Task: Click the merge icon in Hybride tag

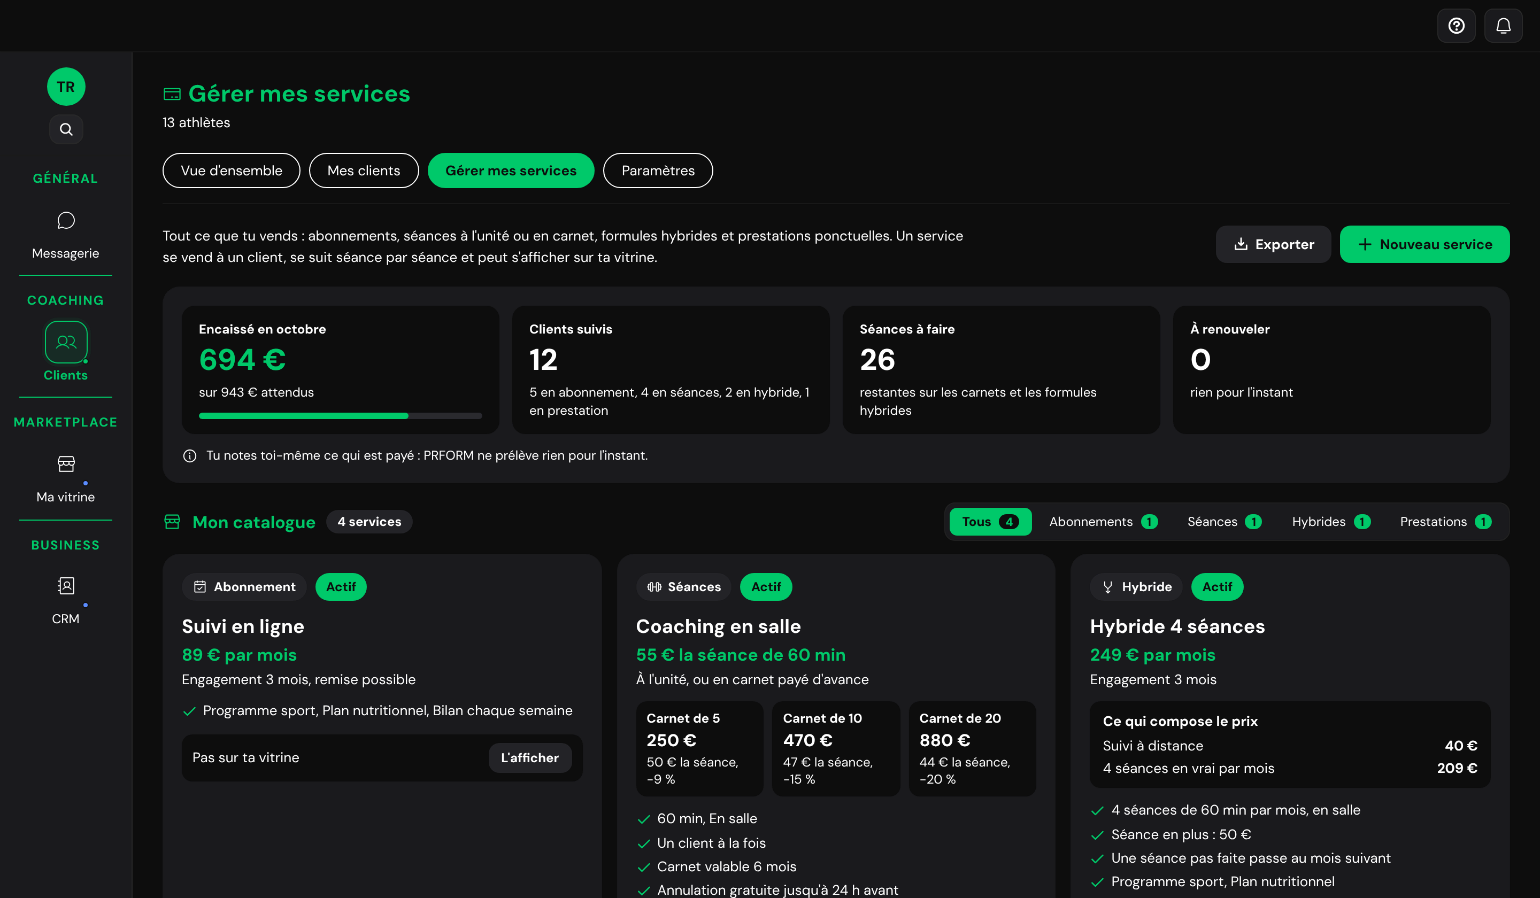Action: (1108, 587)
